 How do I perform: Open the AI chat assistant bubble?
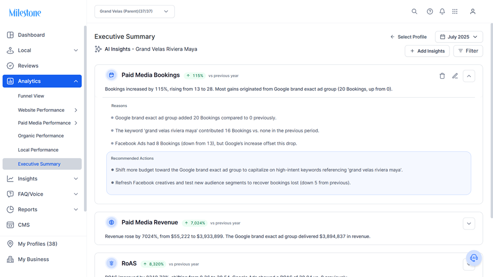tap(474, 258)
